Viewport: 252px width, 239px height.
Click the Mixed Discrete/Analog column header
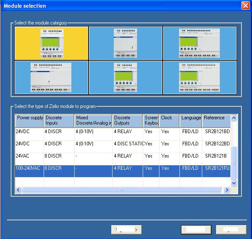click(x=93, y=121)
